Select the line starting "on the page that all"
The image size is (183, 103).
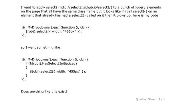click(x=89, y=11)
